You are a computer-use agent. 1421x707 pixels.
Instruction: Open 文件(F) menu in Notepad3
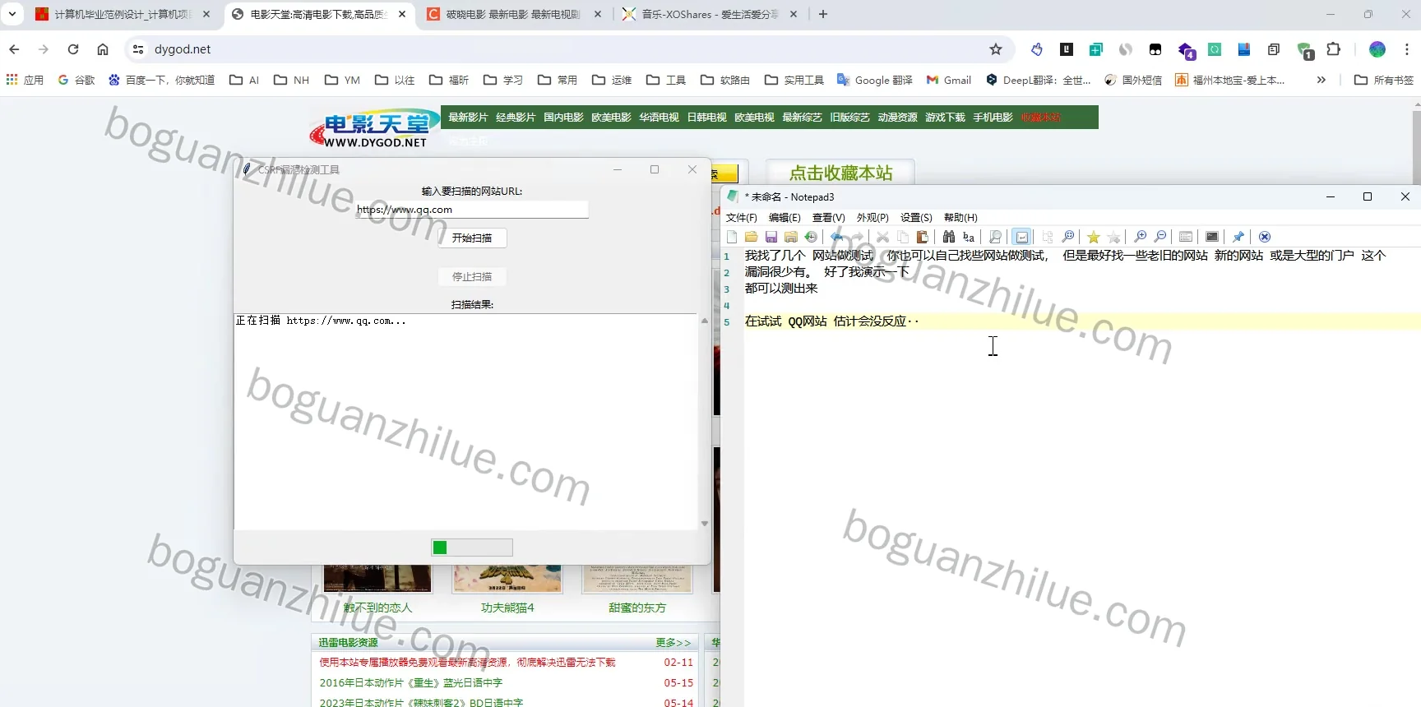741,218
